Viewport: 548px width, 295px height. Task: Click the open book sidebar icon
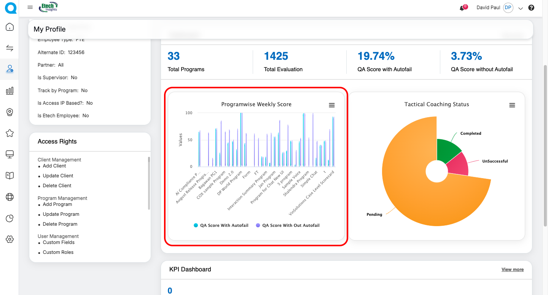point(10,175)
